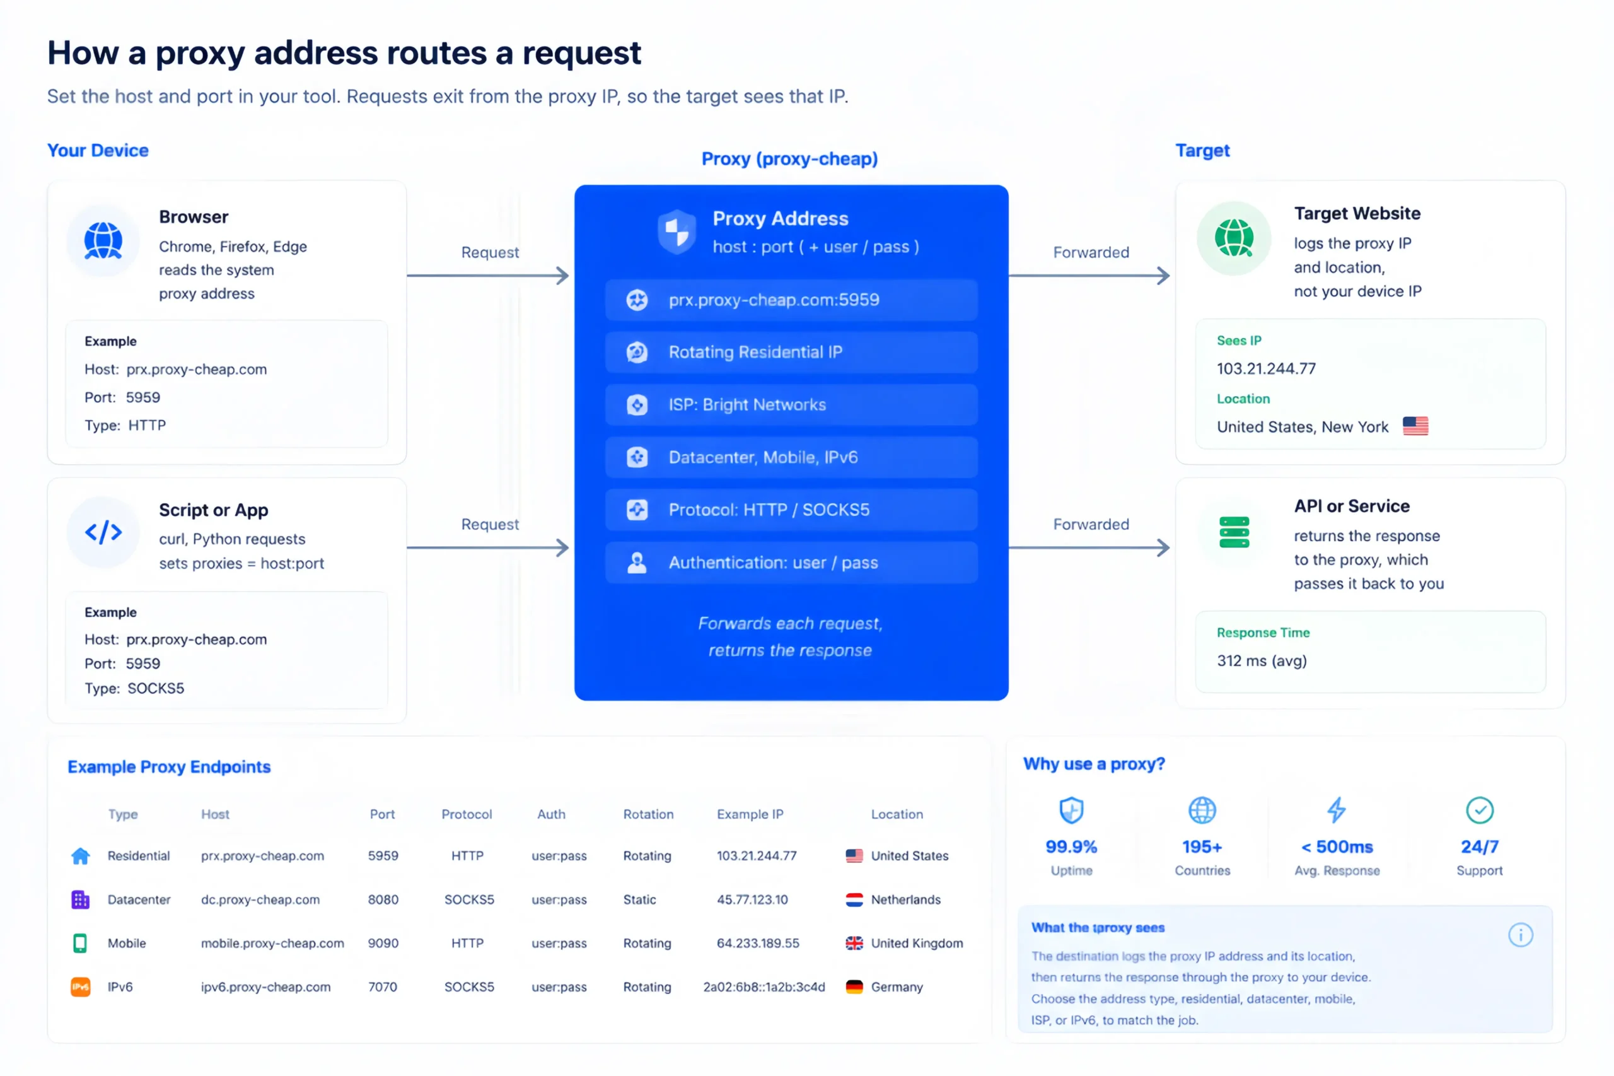Select the 'Rotating Residential IP' row text

[755, 352]
